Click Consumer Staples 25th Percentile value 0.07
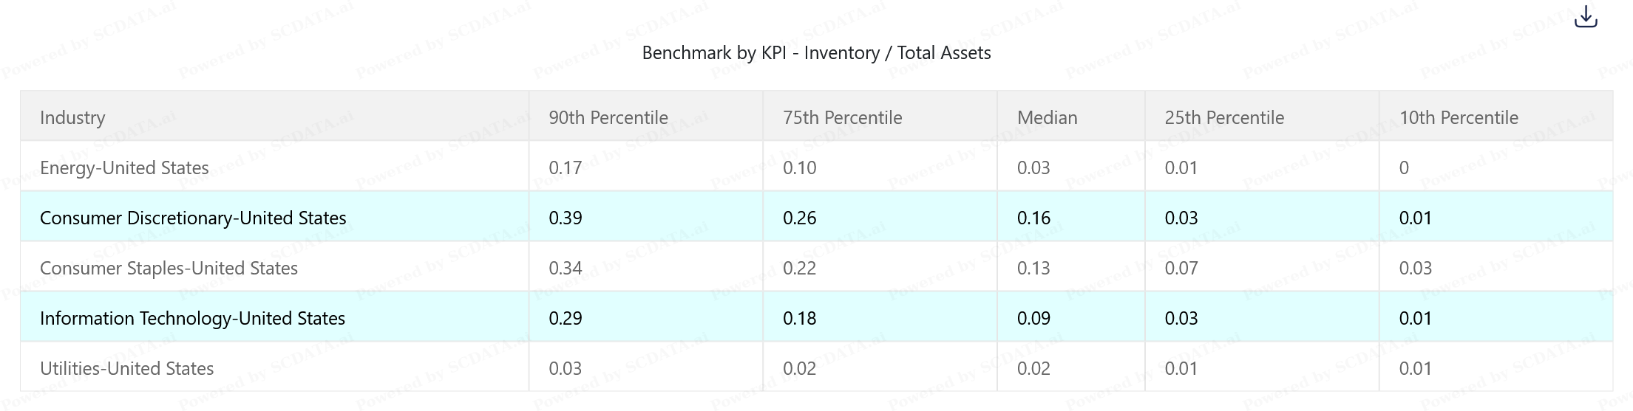This screenshot has width=1633, height=411. (1181, 268)
